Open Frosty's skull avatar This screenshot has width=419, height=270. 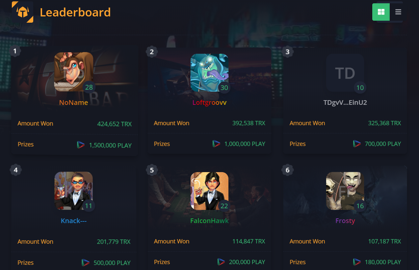pyautogui.click(x=345, y=191)
